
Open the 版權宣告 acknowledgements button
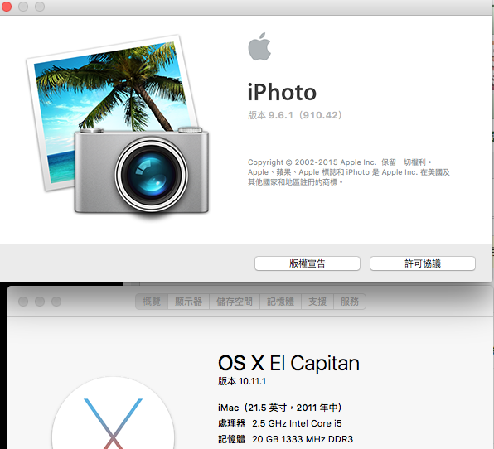(x=308, y=263)
